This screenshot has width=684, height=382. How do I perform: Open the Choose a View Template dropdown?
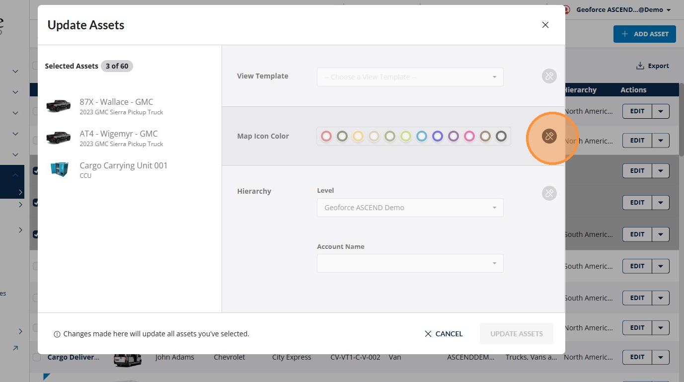(x=410, y=77)
